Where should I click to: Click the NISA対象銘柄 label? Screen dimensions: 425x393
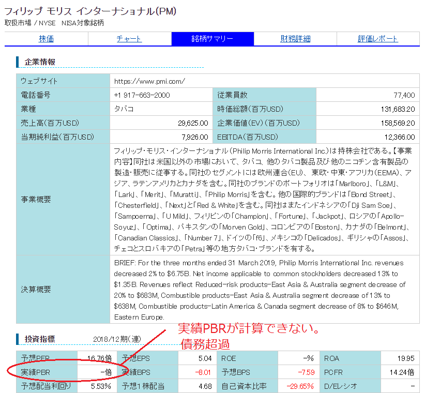pos(82,23)
